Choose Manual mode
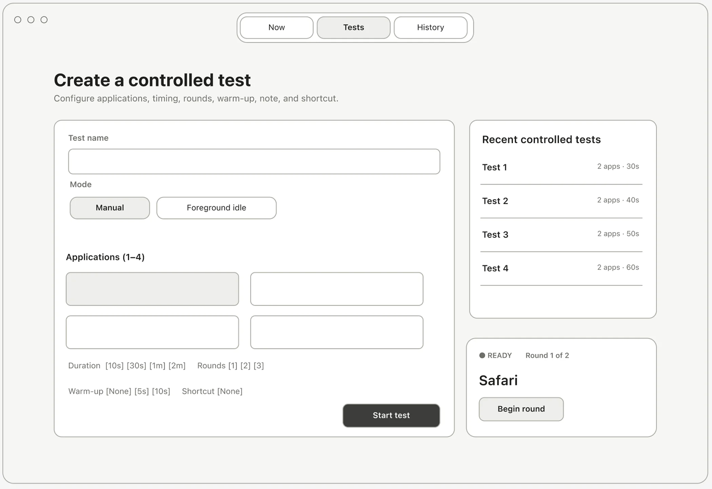712x489 pixels. pos(110,208)
